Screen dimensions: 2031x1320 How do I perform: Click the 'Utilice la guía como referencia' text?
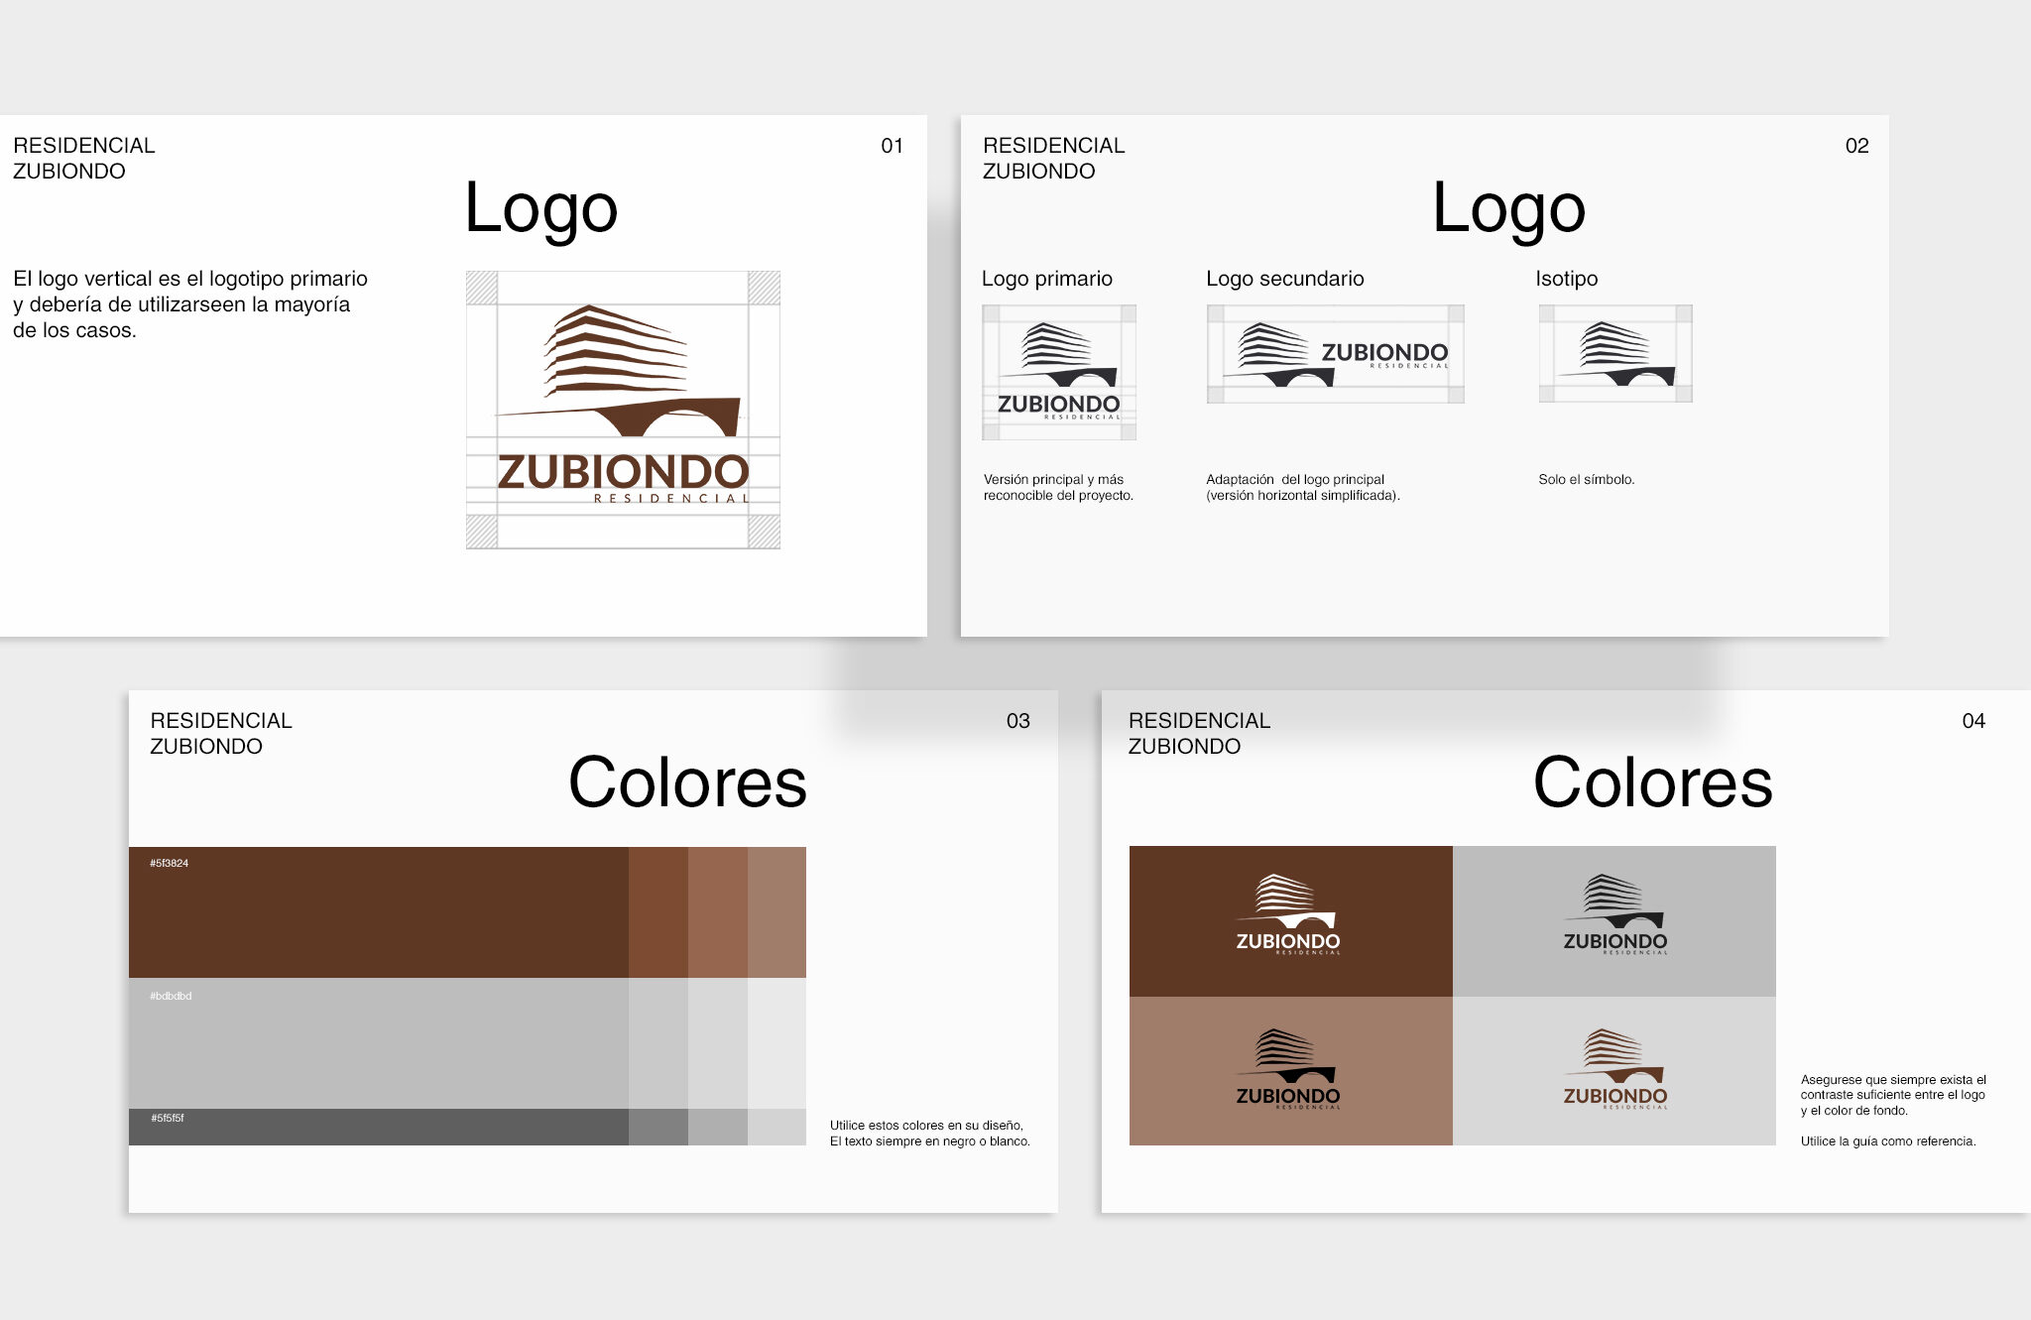pos(1887,1141)
